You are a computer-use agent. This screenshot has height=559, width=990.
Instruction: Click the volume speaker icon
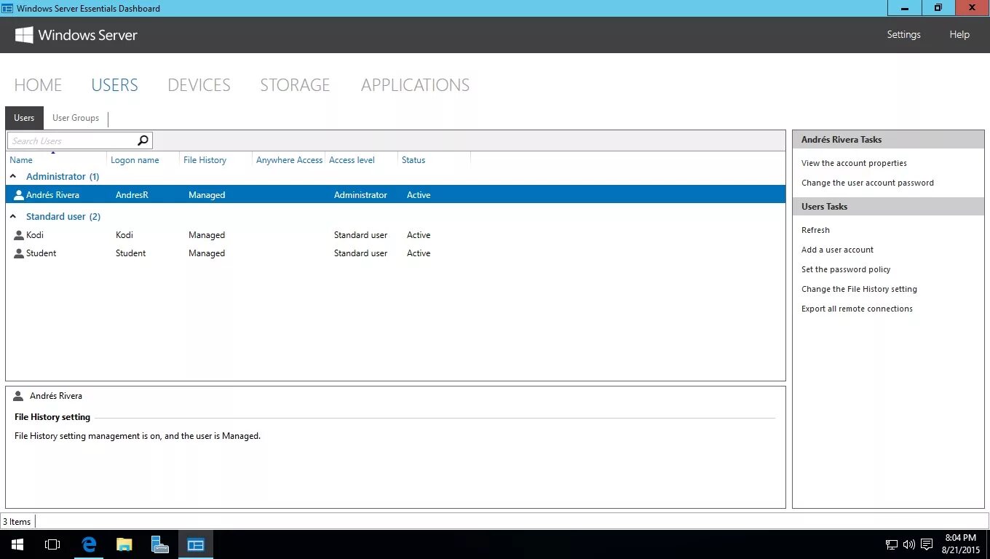(909, 544)
